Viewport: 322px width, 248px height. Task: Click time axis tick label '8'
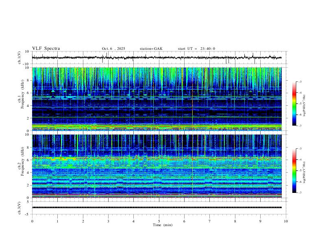coord(235,221)
